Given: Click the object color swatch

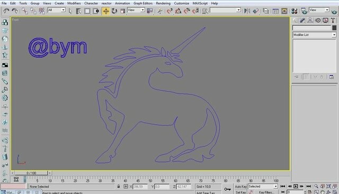Looking at the screenshot, I should 334,27.
